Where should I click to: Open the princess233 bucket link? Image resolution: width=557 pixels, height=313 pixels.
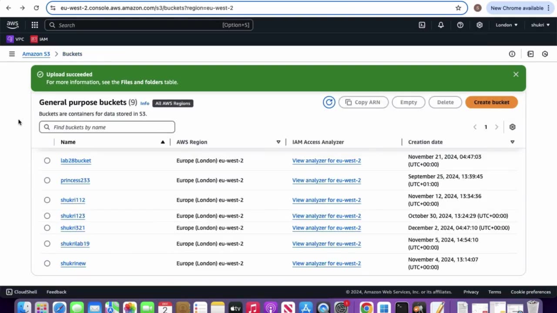coord(75,180)
